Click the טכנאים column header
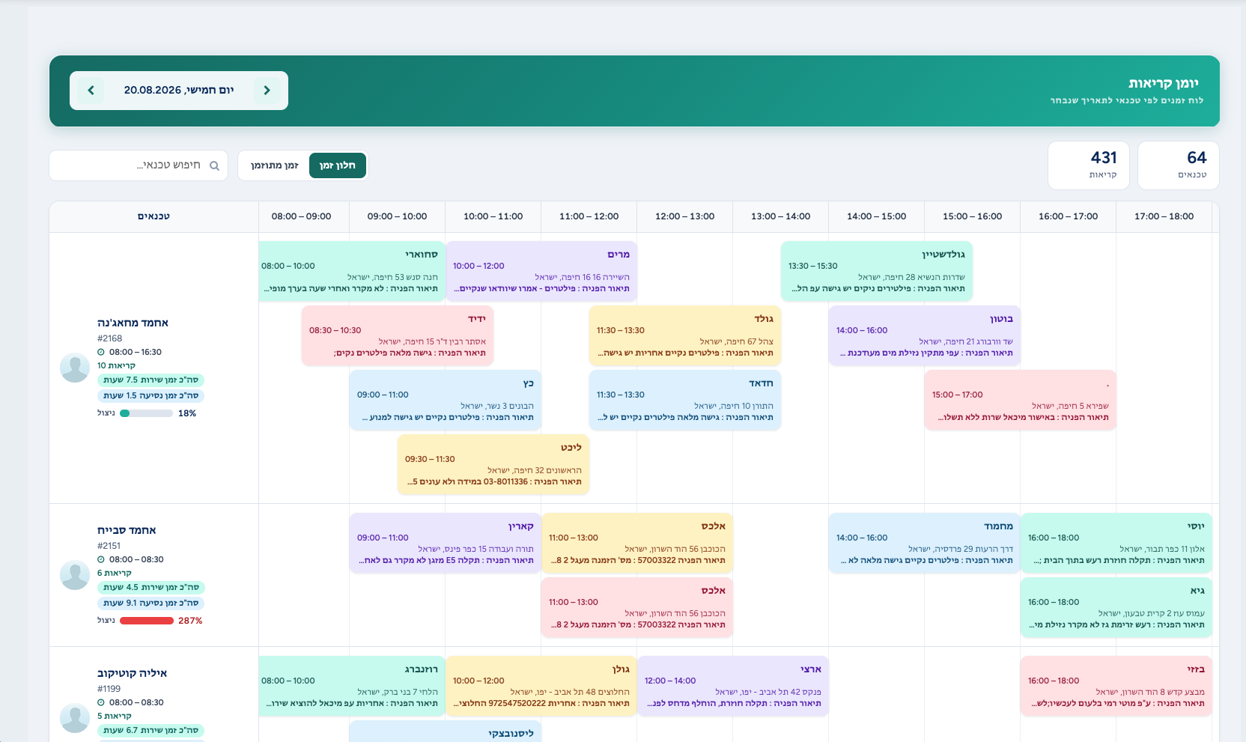 pyautogui.click(x=154, y=216)
